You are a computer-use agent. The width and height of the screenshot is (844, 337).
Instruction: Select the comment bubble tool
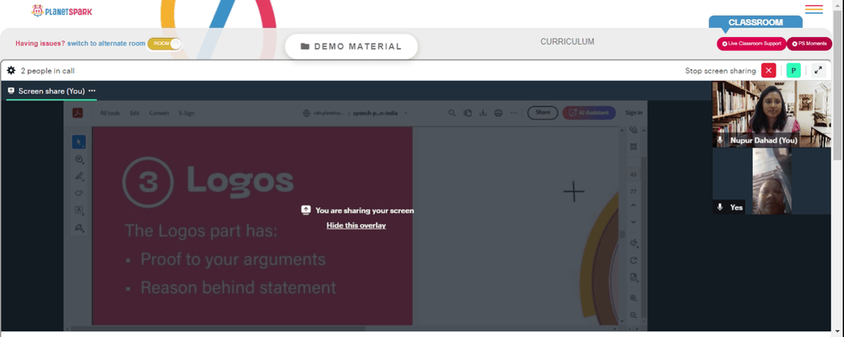78,159
